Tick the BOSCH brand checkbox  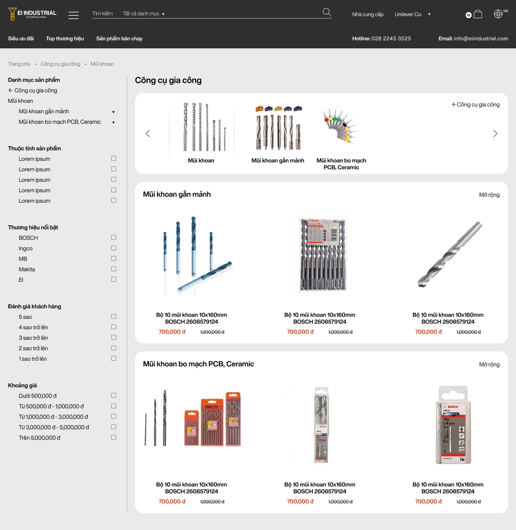point(114,238)
